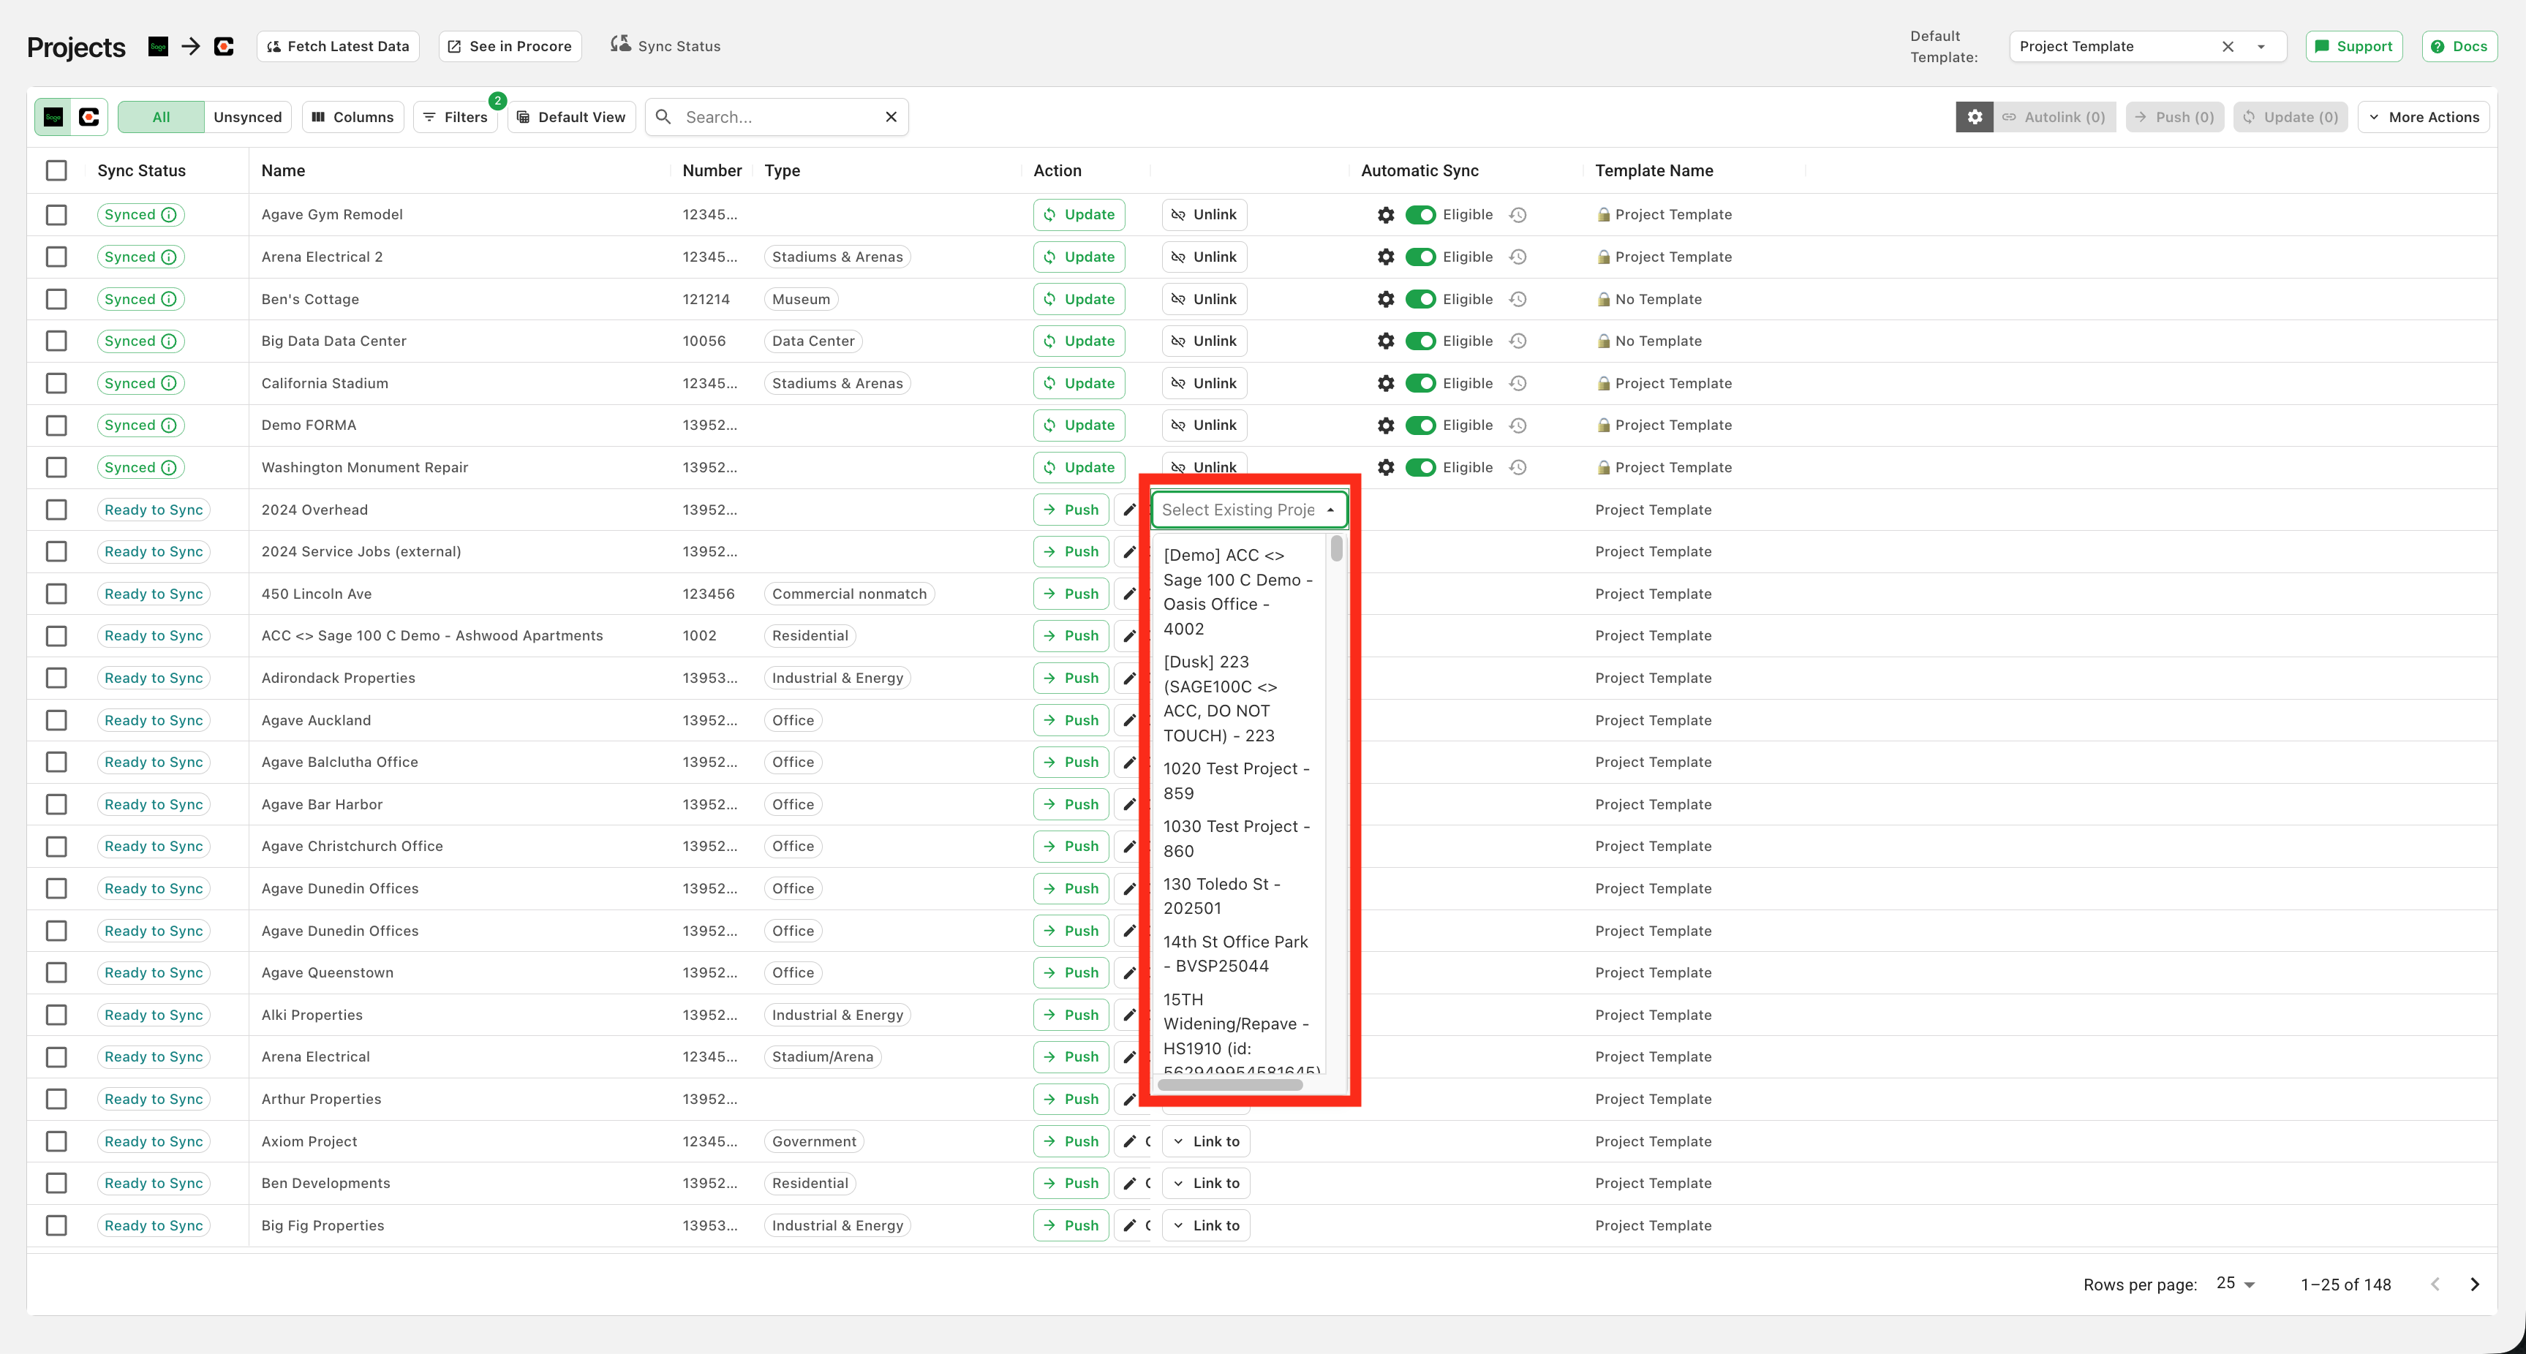Open the toolbar settings gear button
The image size is (2526, 1354).
pyautogui.click(x=1974, y=117)
